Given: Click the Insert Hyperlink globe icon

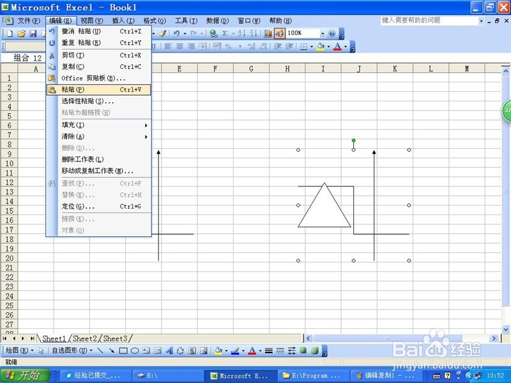Looking at the screenshot, I should click(x=213, y=33).
